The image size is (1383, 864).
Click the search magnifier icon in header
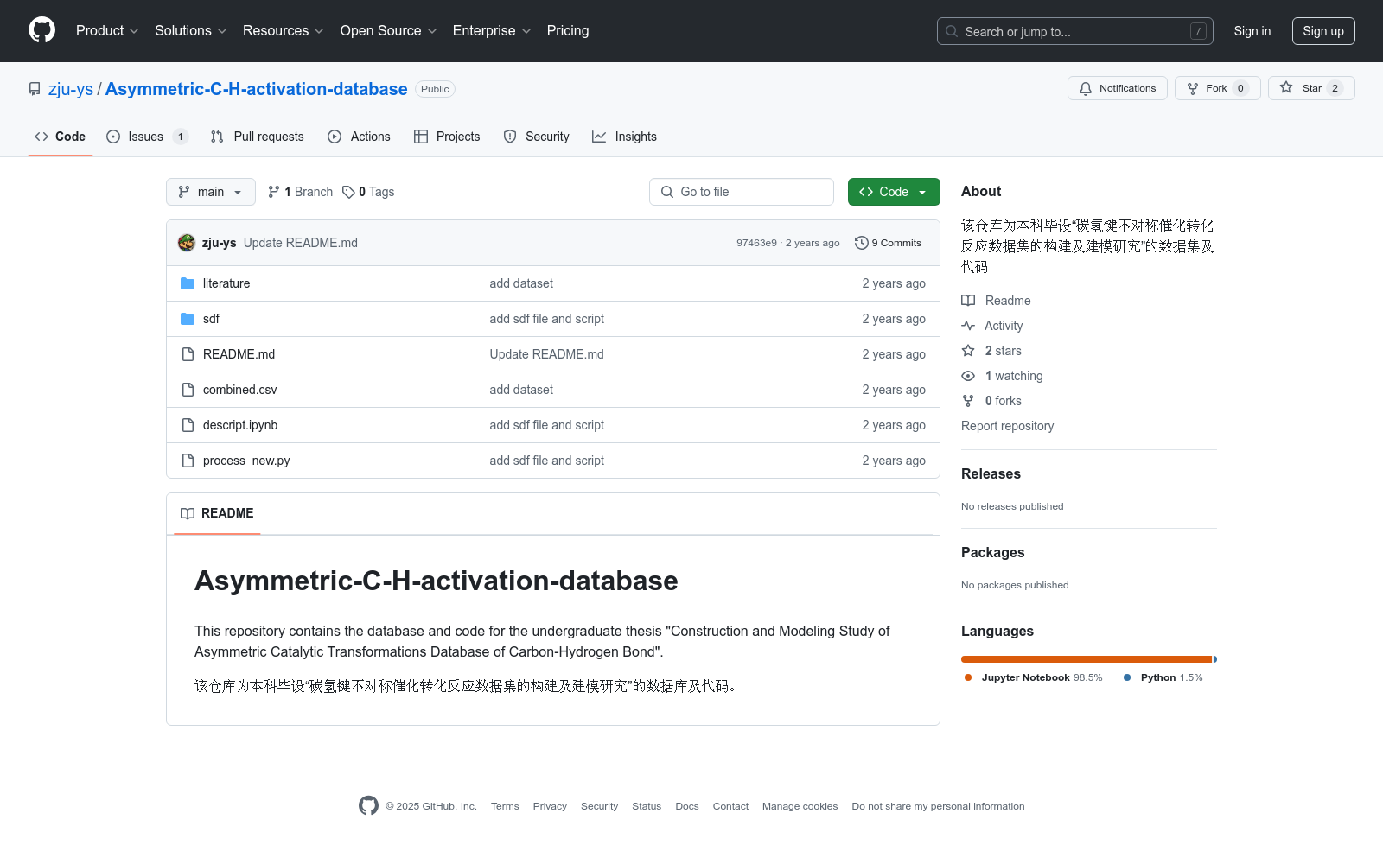(952, 31)
